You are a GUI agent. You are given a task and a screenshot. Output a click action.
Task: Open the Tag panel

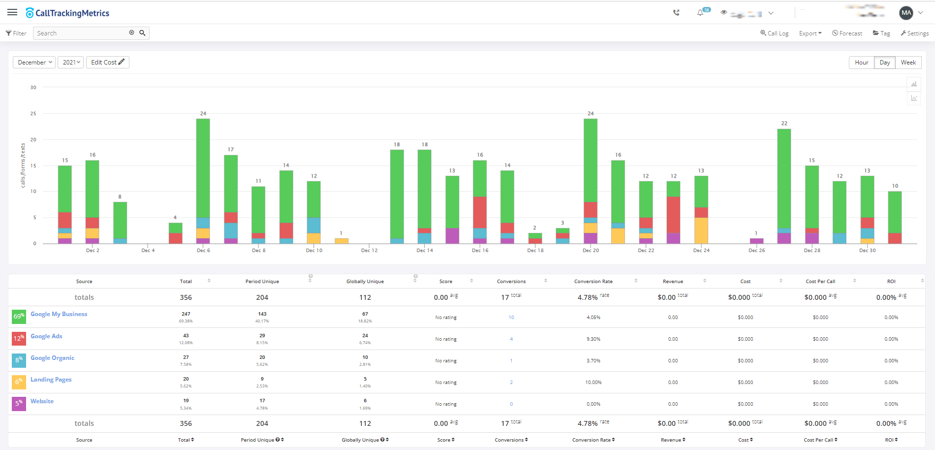tap(881, 33)
